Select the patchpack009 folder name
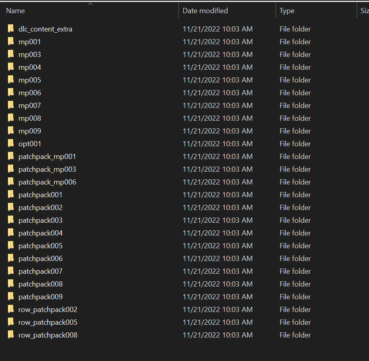This screenshot has height=361, width=369. click(40, 297)
